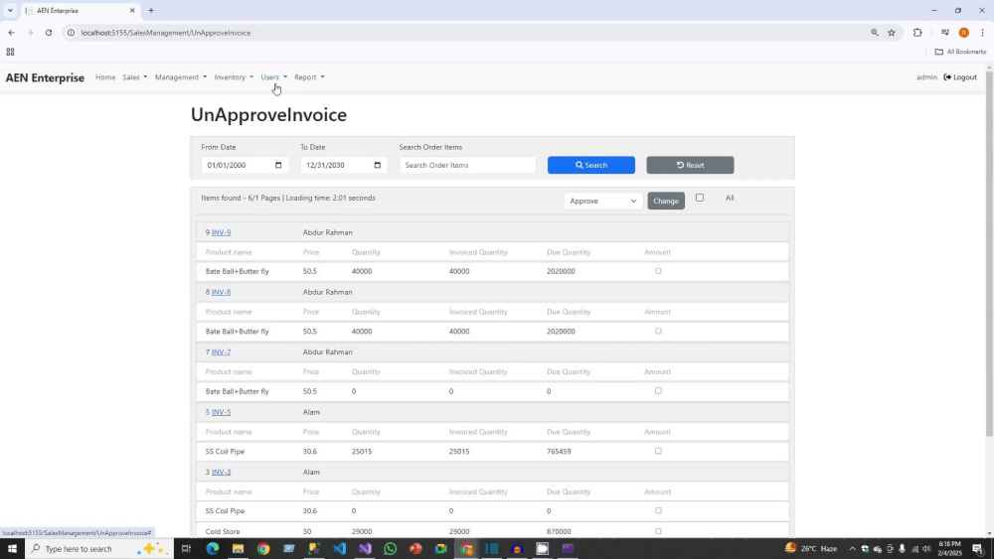Screen dimensions: 994x559
Task: Go back to the previous browser page
Action: point(11,33)
